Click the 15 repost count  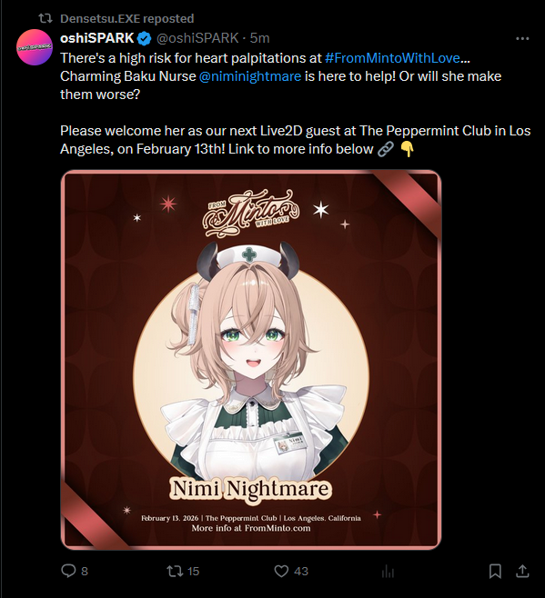pos(193,571)
